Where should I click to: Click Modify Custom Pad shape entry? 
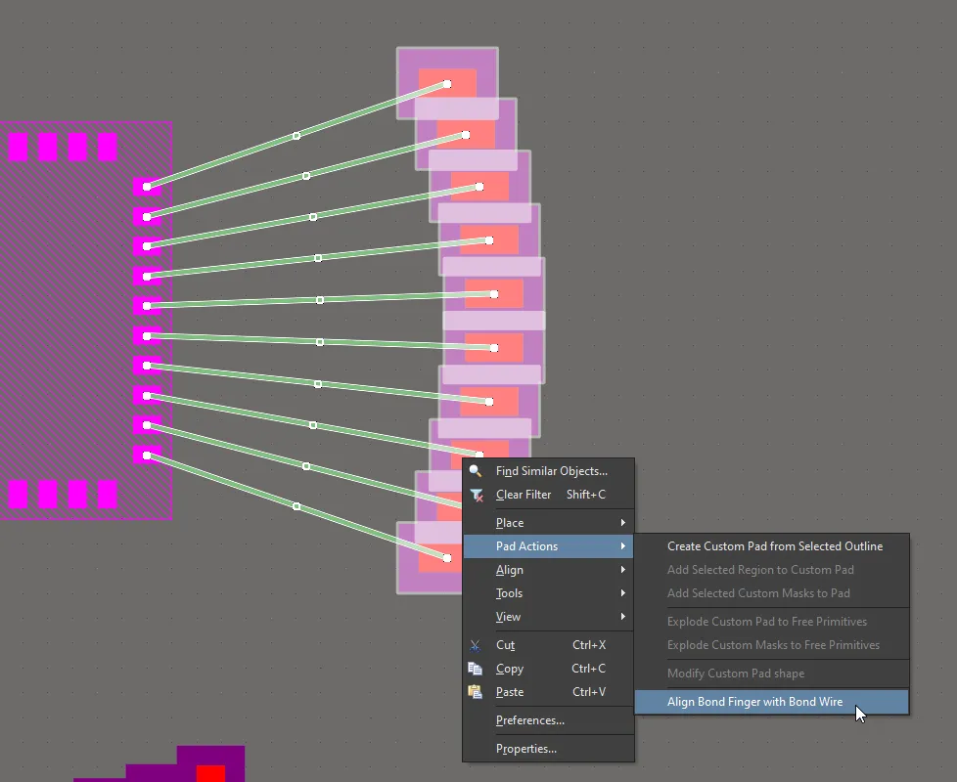pyautogui.click(x=735, y=673)
